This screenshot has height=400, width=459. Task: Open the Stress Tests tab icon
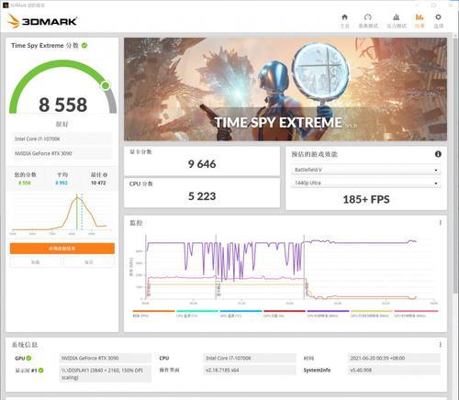pos(397,21)
